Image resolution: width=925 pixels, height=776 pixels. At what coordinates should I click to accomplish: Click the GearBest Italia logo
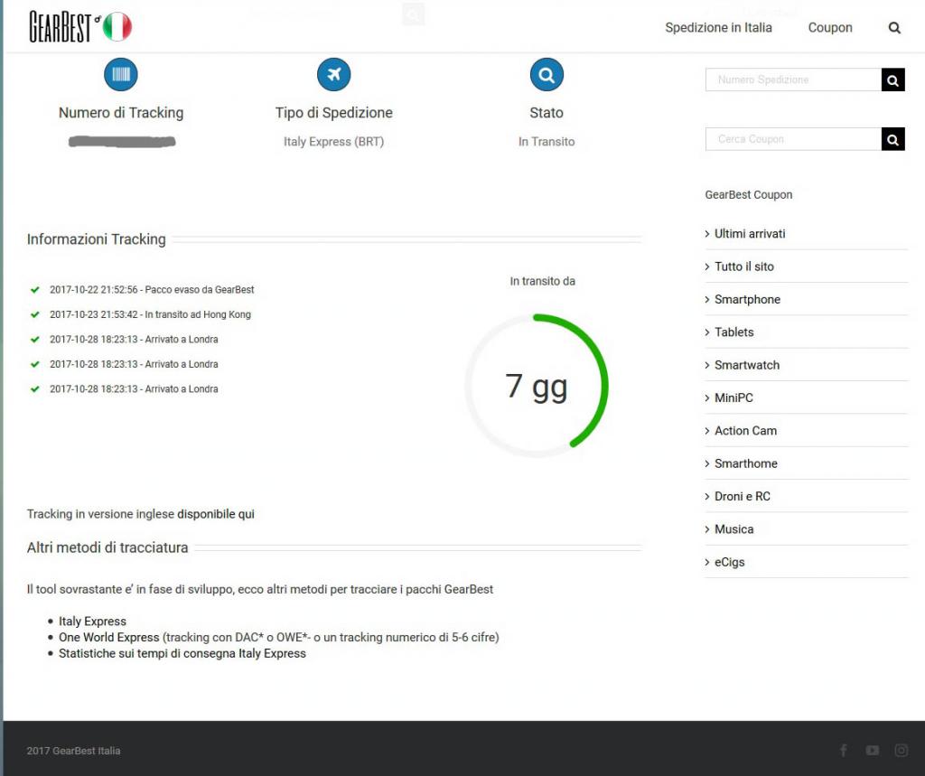coord(80,27)
